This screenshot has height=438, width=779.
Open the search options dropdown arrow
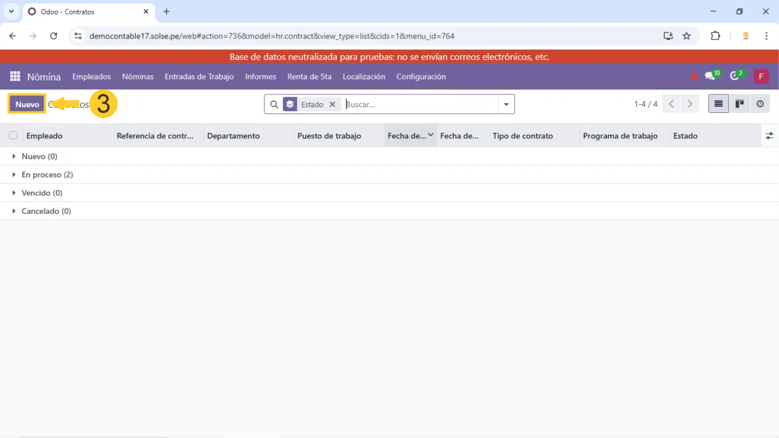tap(506, 104)
